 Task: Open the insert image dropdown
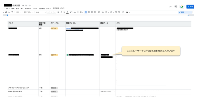coord(81,12)
